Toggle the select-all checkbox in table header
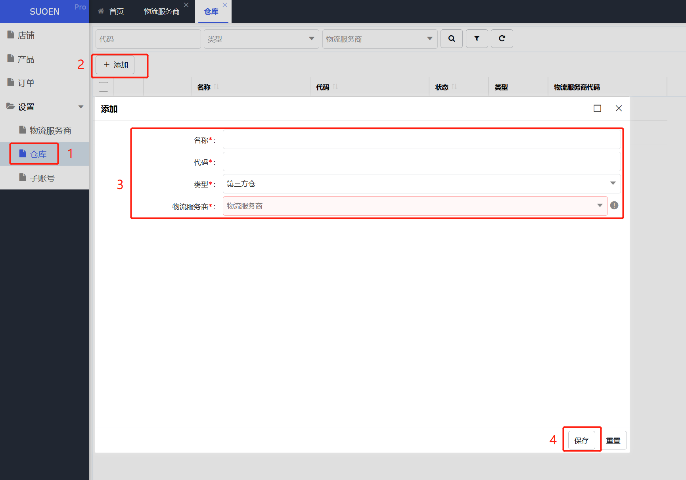686x480 pixels. coord(103,87)
